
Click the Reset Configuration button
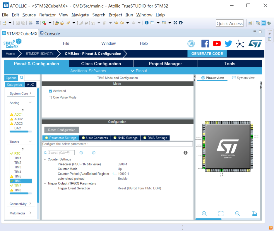click(x=62, y=130)
